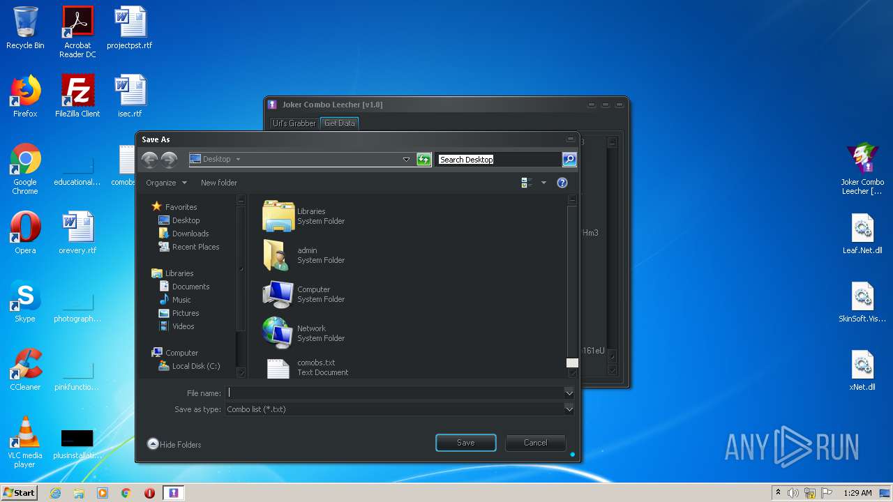Select SkinSoft dll desktop file
The image size is (893, 502).
point(862,301)
